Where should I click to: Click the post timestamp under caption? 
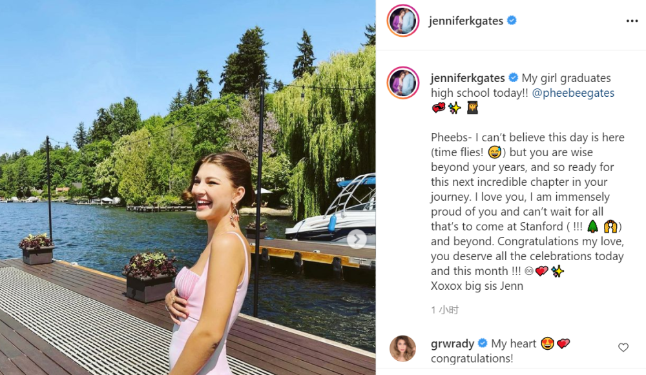coord(444,310)
